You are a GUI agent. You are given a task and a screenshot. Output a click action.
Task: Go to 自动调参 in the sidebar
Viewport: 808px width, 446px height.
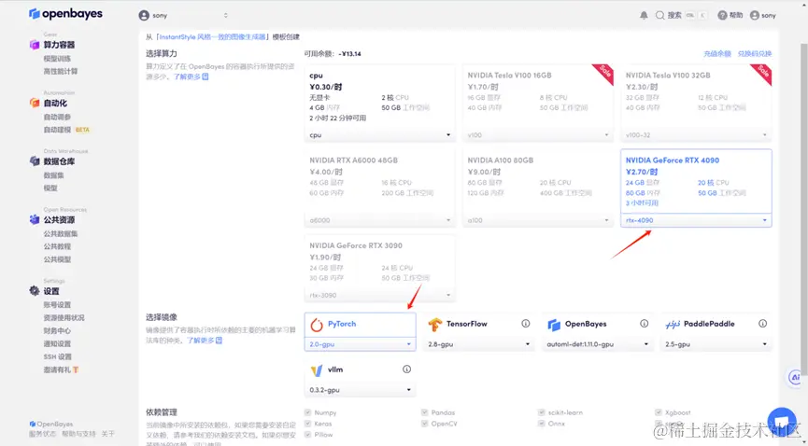pos(57,117)
